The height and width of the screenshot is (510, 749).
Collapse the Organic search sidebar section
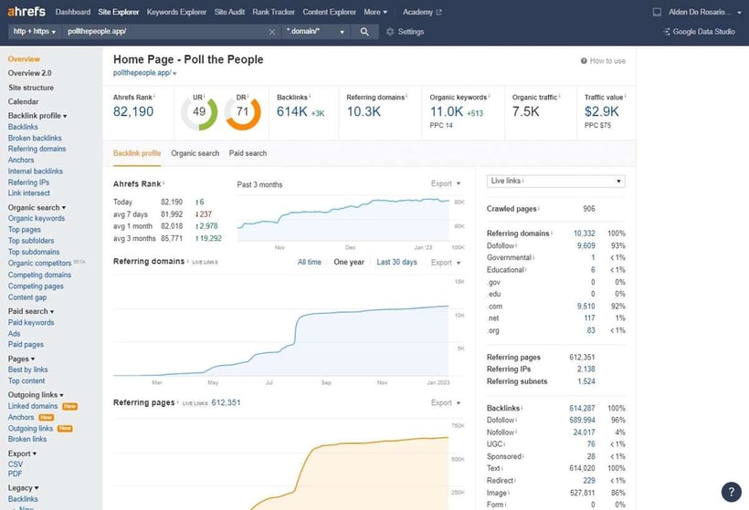click(x=37, y=207)
